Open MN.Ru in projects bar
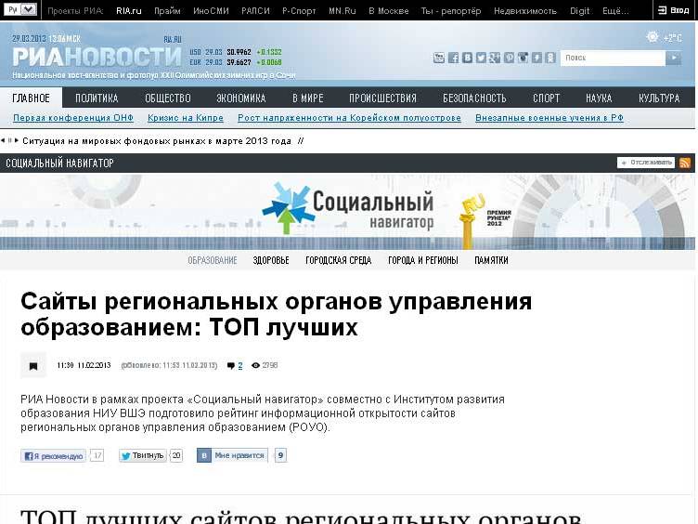Screen dimensions: 698x524 point(343,11)
